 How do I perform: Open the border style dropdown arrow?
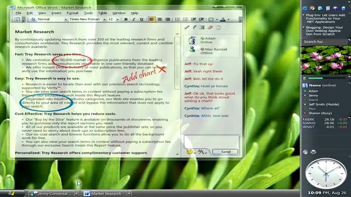[x=217, y=20]
